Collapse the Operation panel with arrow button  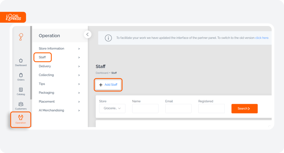87,34
